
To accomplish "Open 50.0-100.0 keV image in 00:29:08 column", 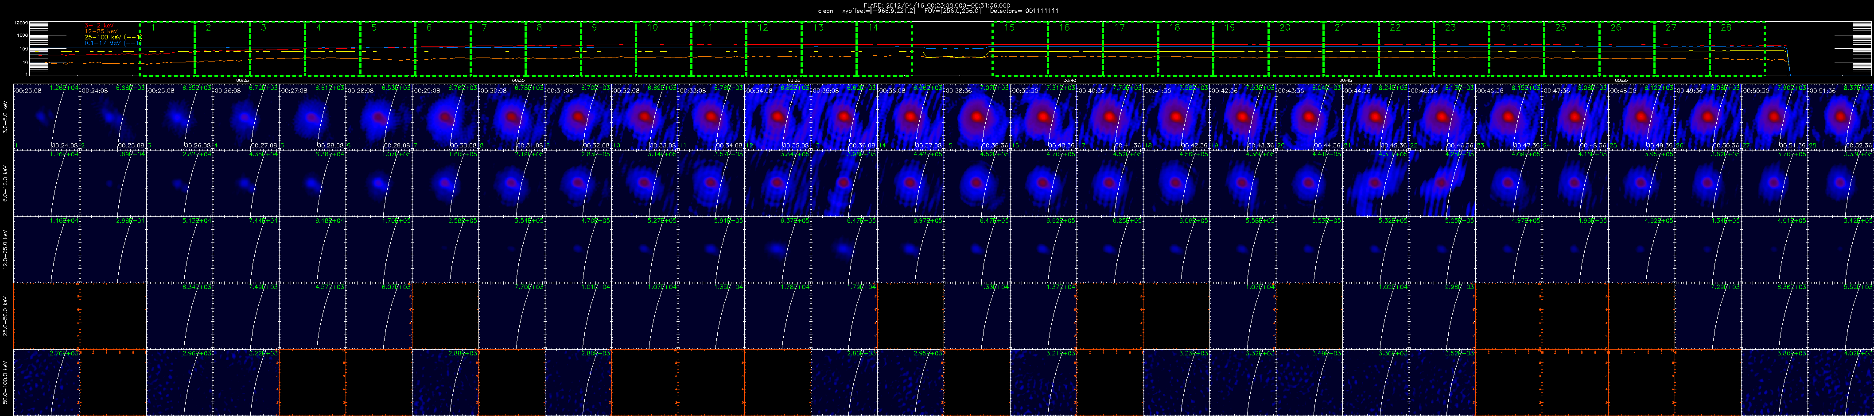I will tap(445, 382).
